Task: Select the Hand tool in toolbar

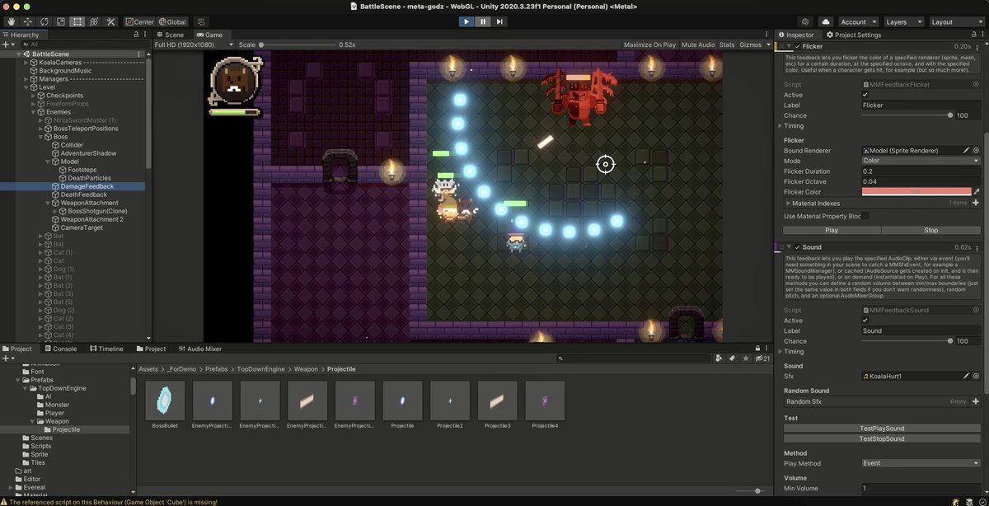Action: pyautogui.click(x=11, y=21)
